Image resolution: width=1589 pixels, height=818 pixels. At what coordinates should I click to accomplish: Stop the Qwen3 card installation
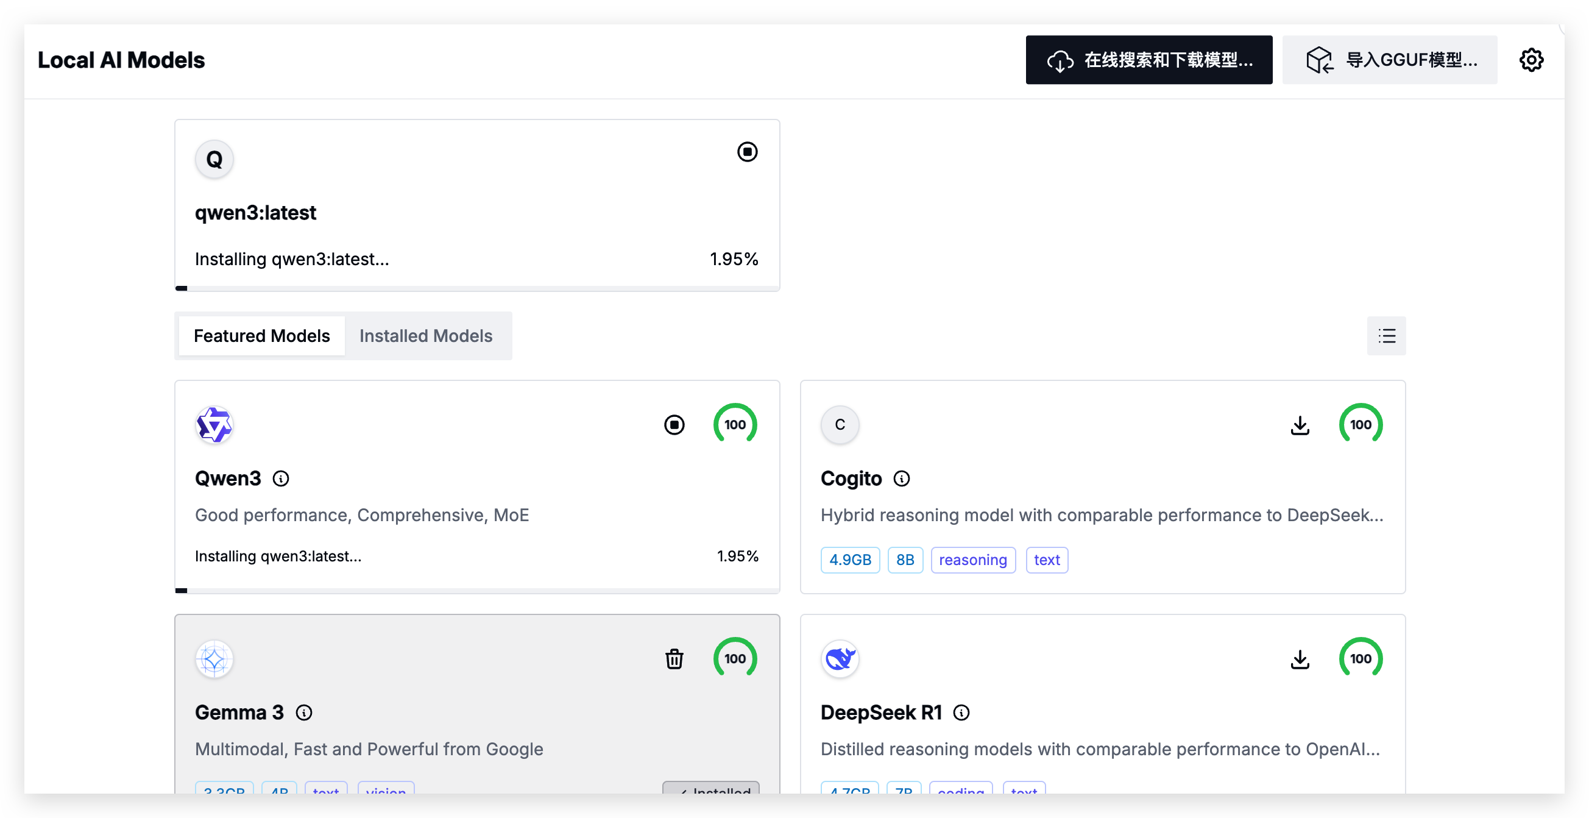674,424
